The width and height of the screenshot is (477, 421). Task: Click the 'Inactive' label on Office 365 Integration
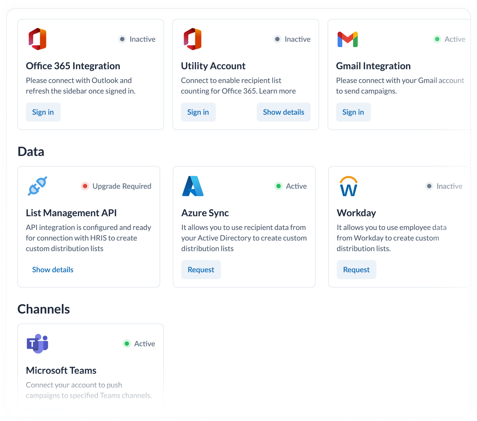143,39
